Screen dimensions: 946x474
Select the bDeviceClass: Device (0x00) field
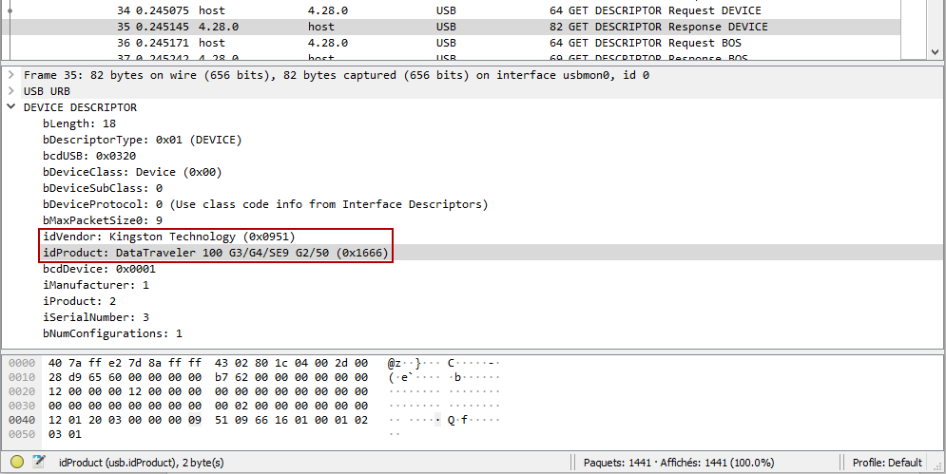point(132,172)
